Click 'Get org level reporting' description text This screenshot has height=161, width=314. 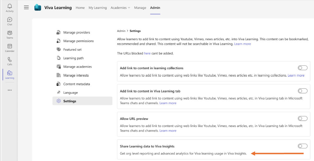coord(183,153)
